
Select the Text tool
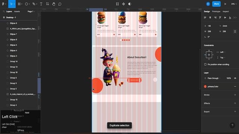[41, 4]
